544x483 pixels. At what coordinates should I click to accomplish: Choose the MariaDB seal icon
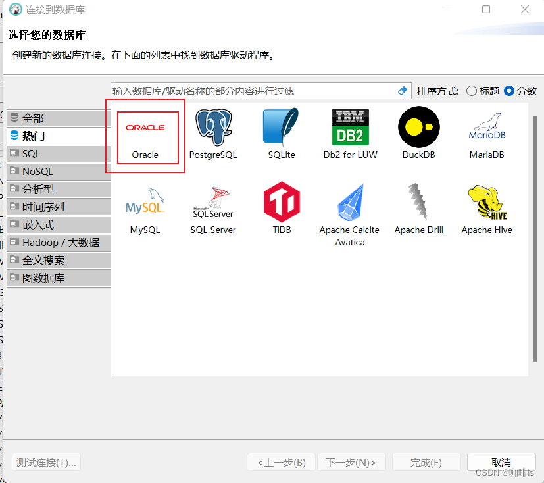(x=487, y=126)
